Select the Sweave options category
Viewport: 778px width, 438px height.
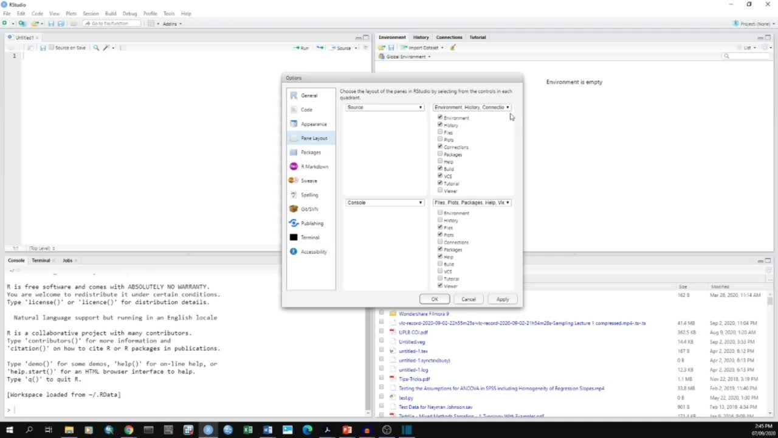(311, 181)
